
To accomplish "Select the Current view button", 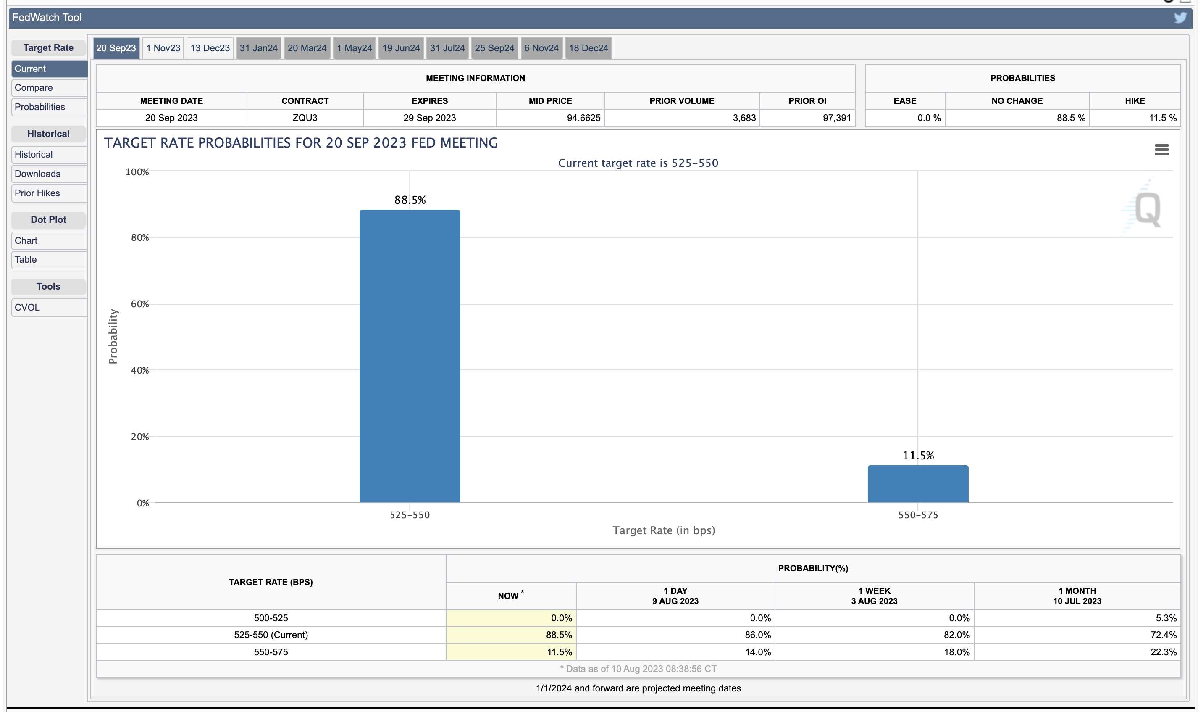I will [49, 69].
